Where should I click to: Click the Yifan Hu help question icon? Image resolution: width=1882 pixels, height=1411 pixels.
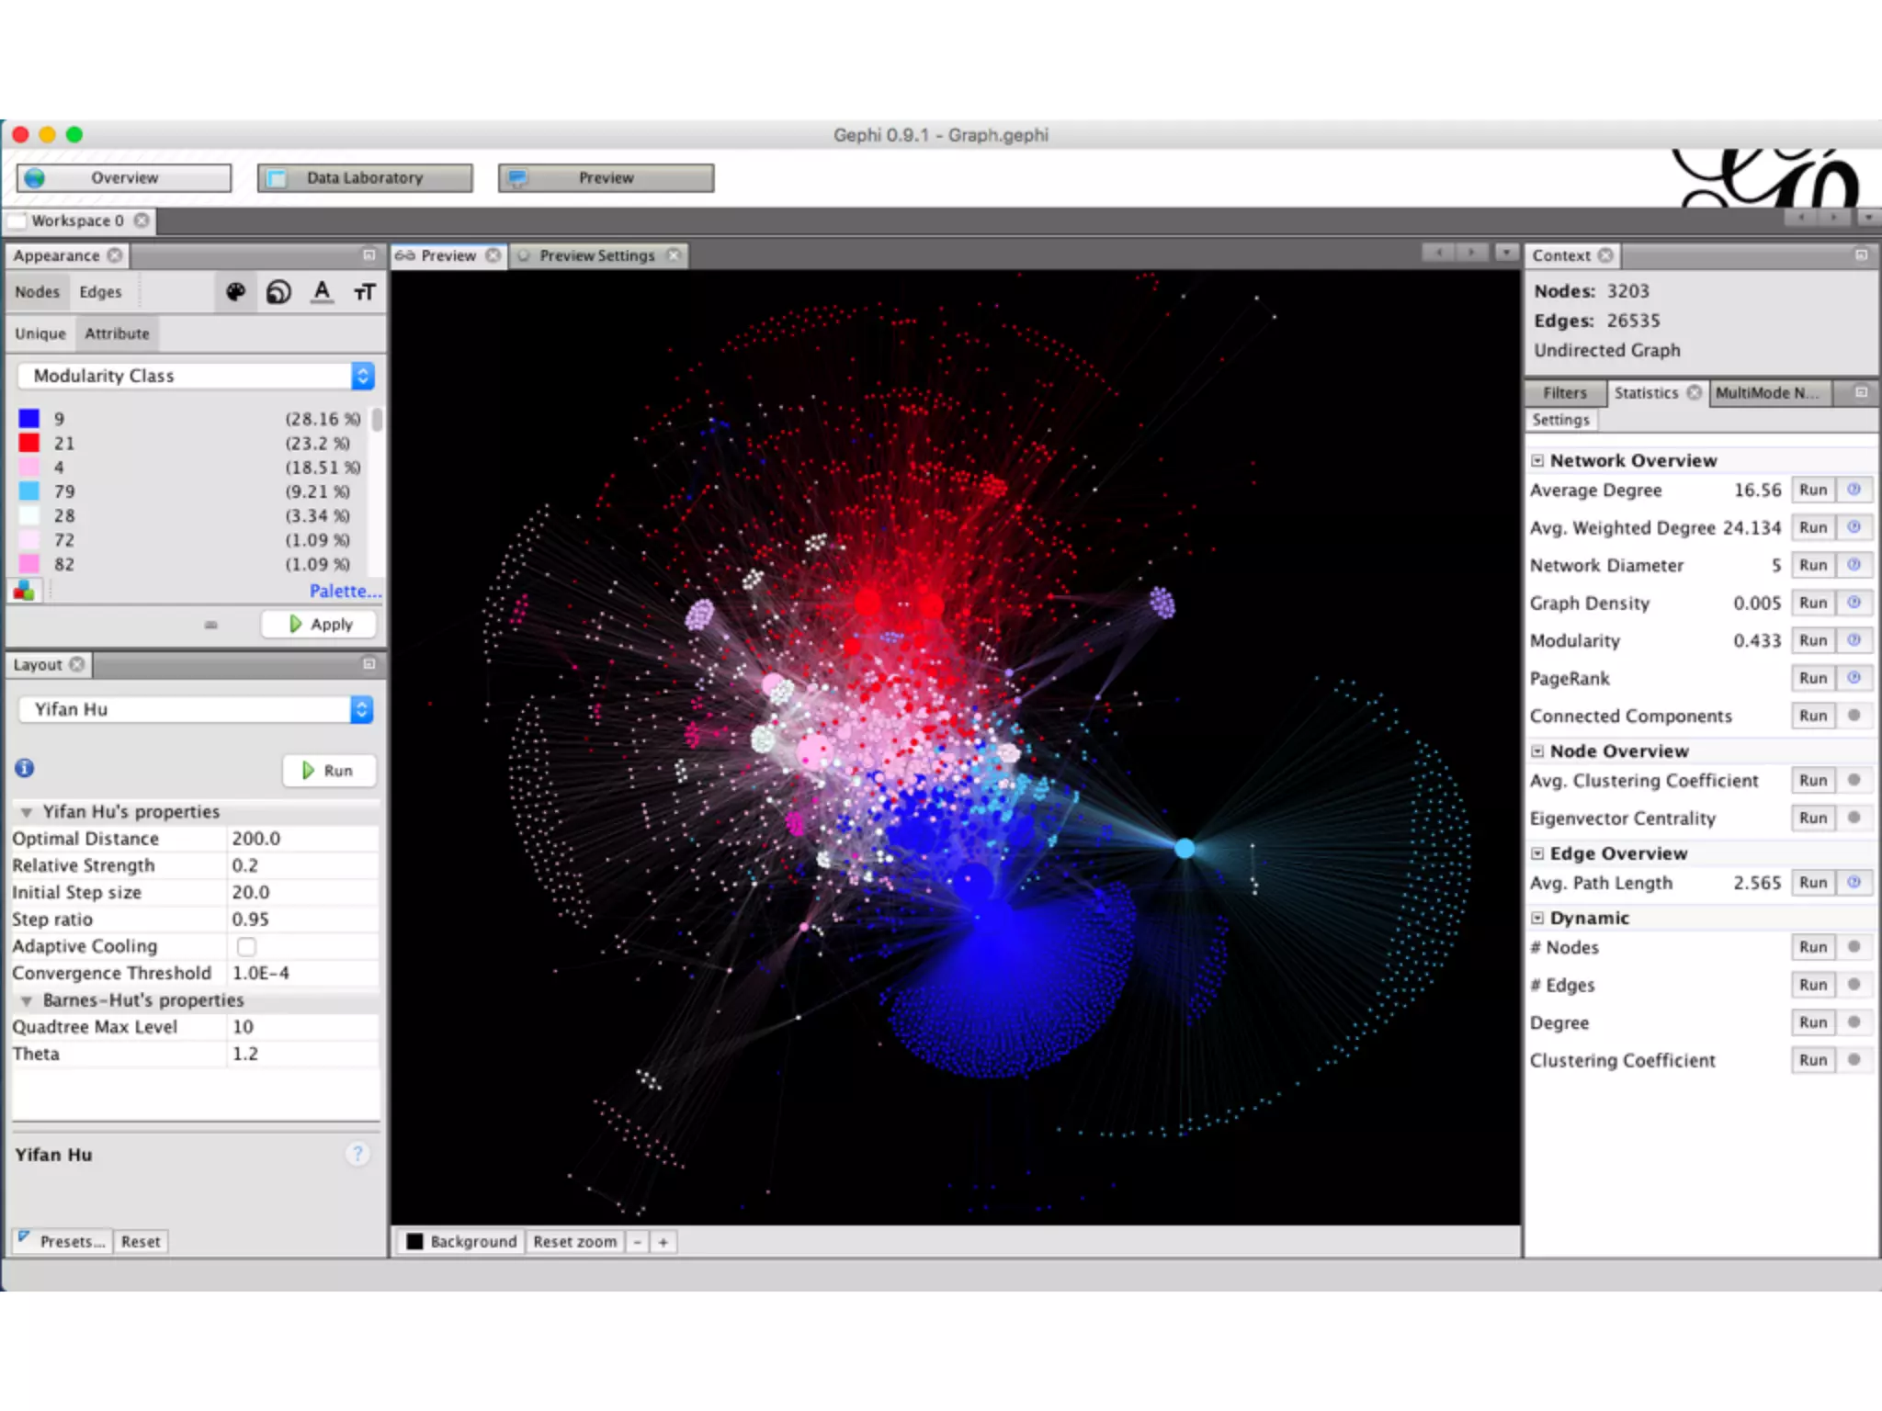357,1154
